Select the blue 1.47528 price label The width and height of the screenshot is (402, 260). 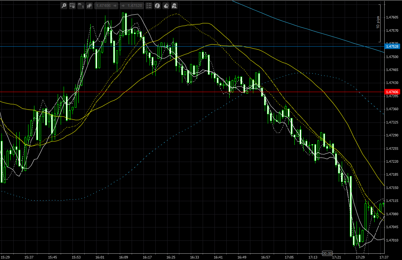[392, 46]
